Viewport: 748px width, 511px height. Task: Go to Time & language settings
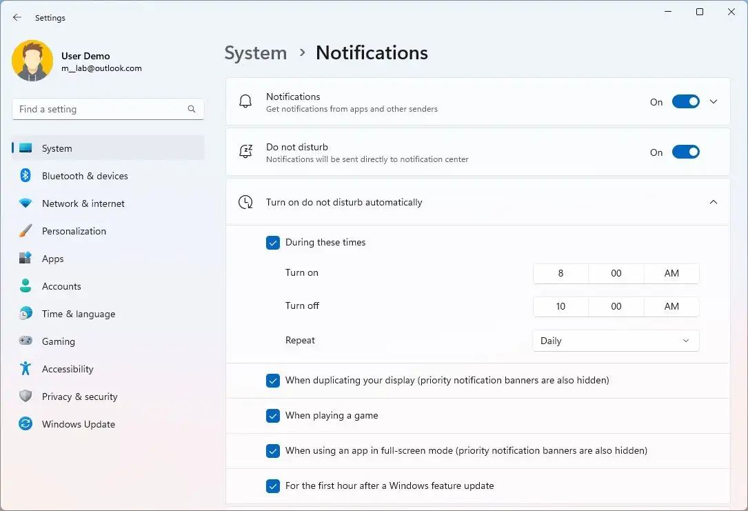pyautogui.click(x=78, y=314)
